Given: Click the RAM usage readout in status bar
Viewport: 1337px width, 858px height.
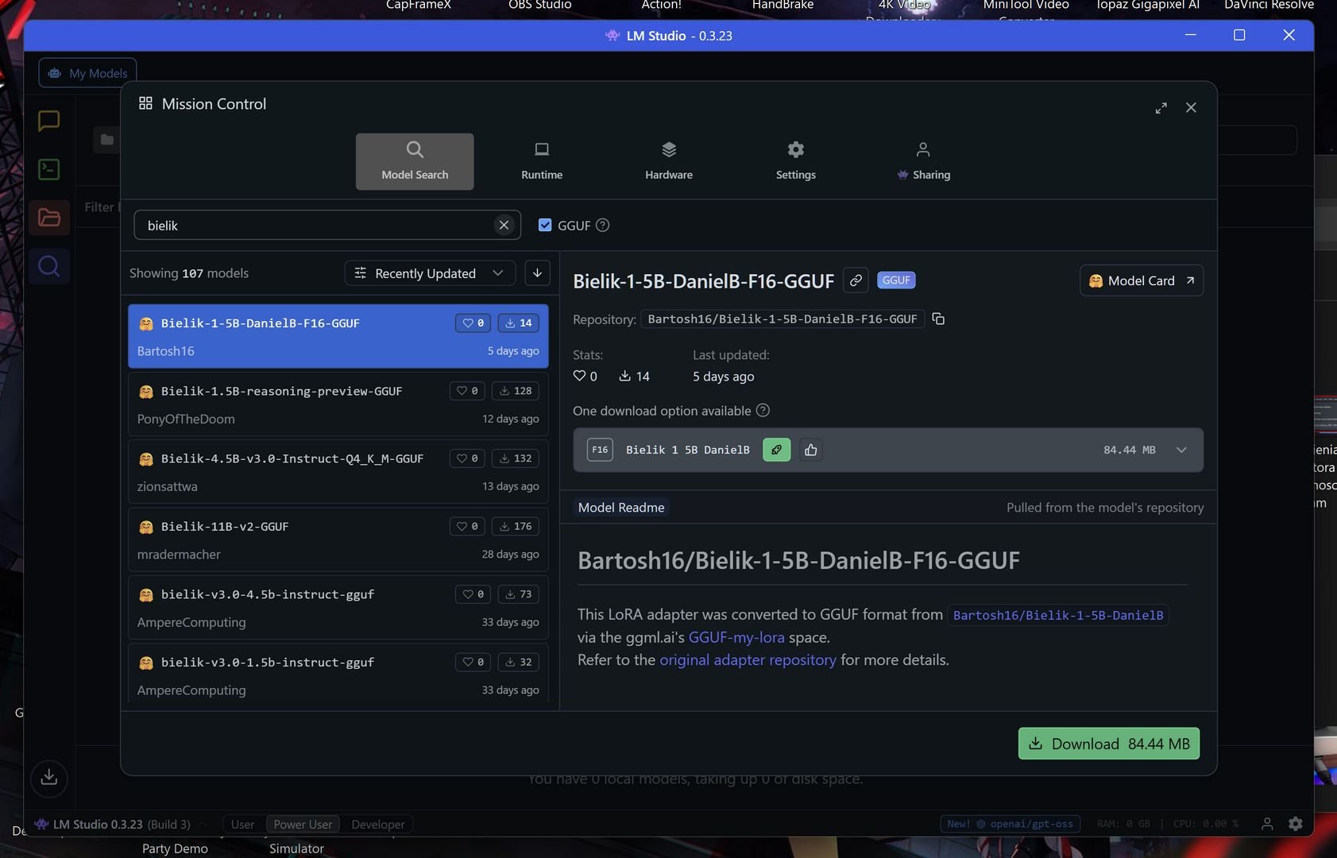Looking at the screenshot, I should [x=1123, y=824].
